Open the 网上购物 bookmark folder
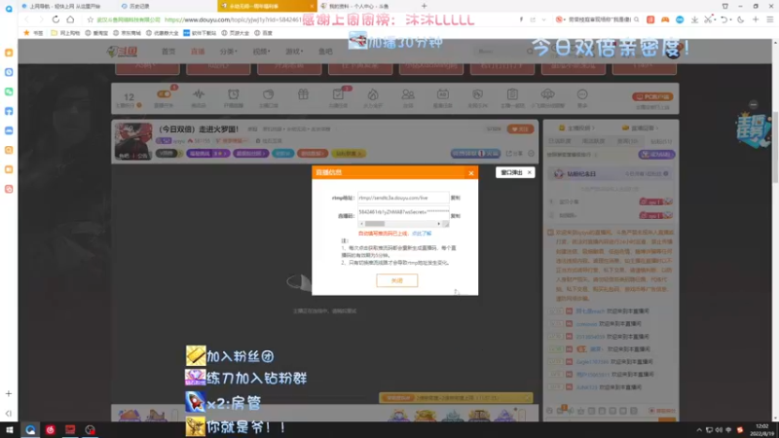This screenshot has height=438, width=779. [x=65, y=33]
